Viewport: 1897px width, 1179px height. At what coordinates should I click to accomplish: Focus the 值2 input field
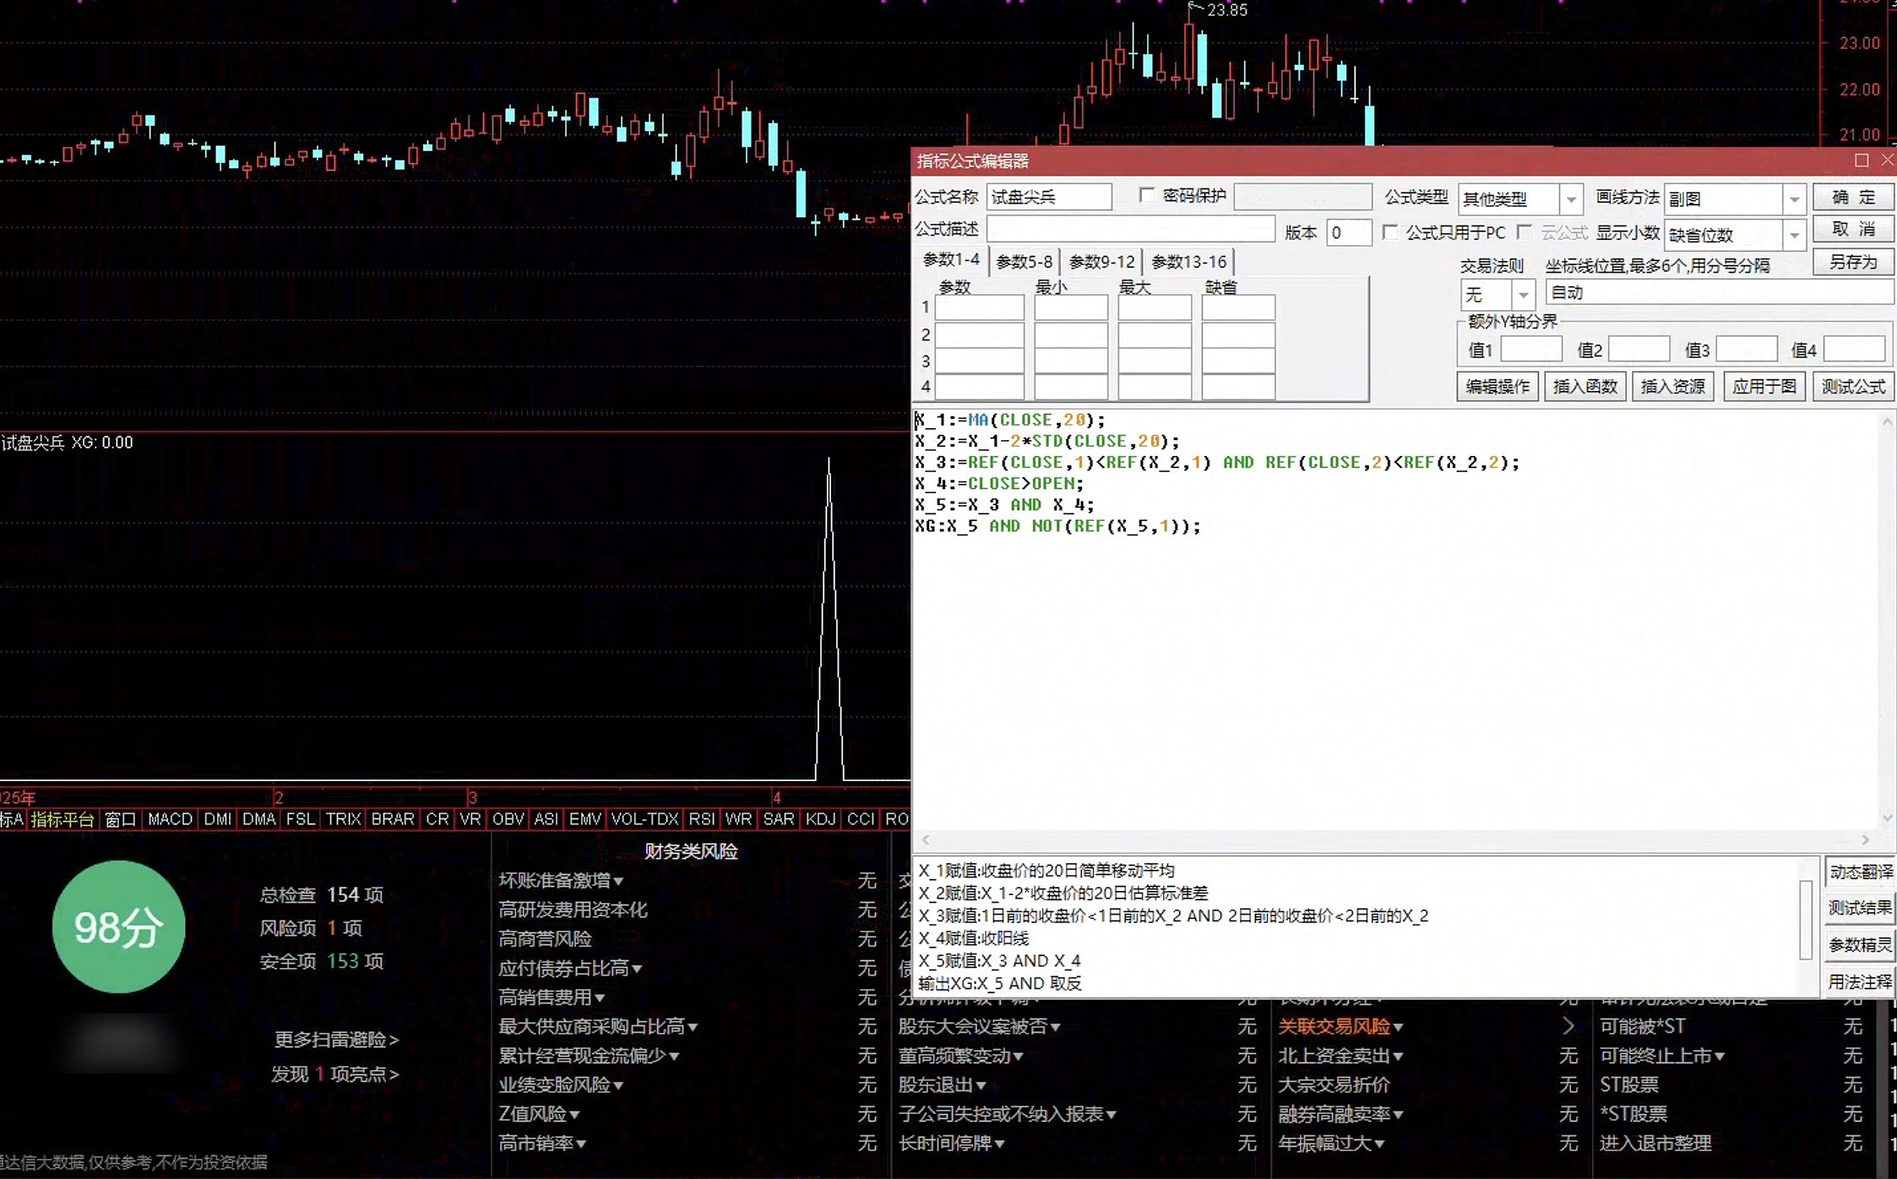coord(1639,350)
